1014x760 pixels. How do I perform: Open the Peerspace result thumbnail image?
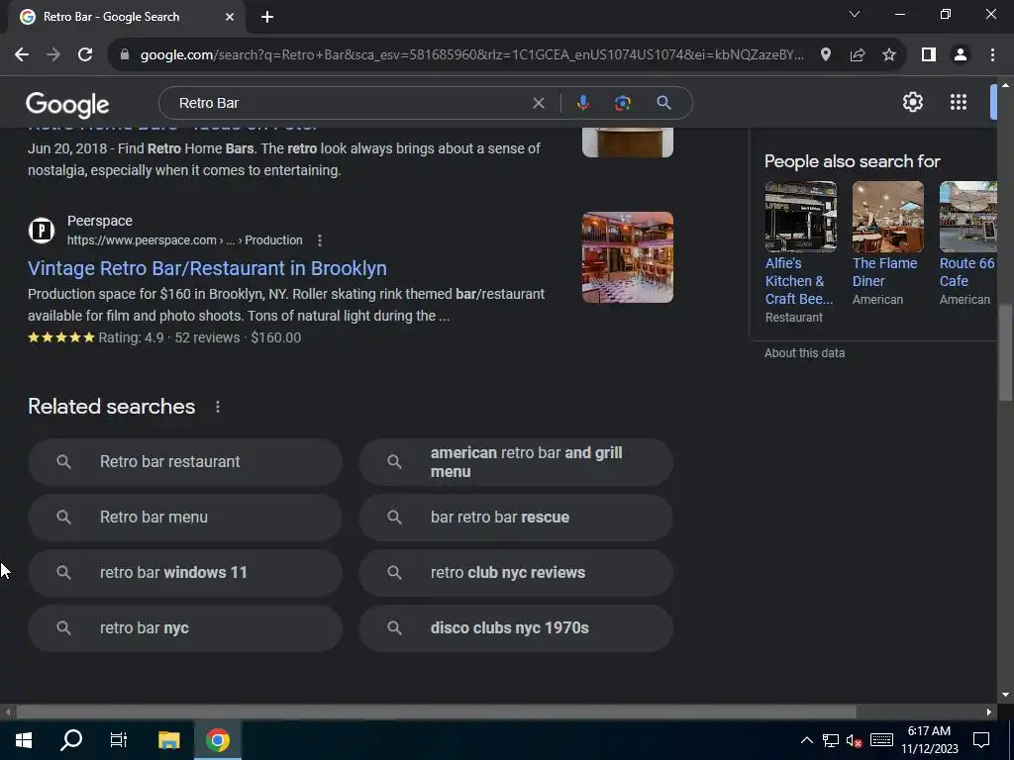(x=627, y=257)
